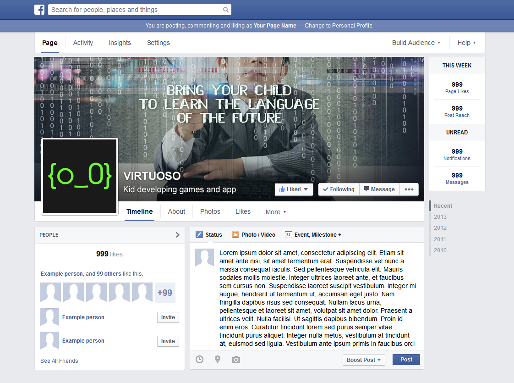
Task: Click the Photo / Video picture icon
Action: point(235,235)
